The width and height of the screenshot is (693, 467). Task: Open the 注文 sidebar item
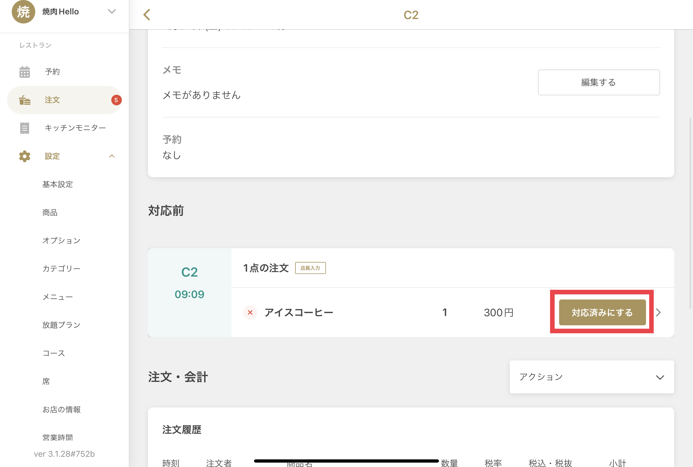64,100
